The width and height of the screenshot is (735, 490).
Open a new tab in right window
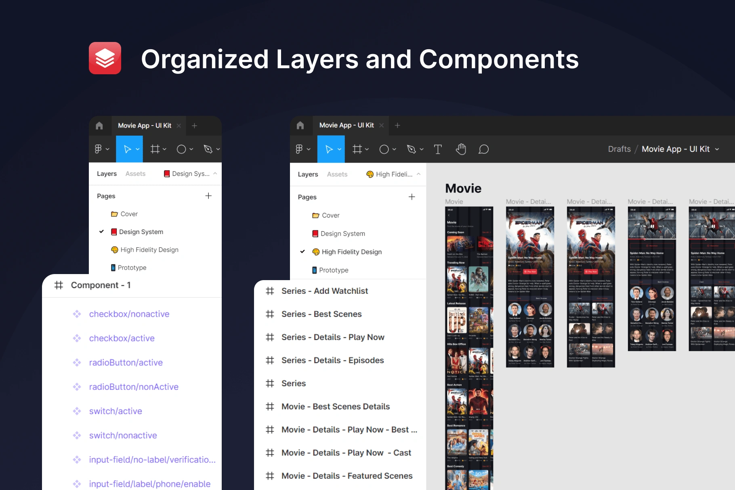point(397,125)
